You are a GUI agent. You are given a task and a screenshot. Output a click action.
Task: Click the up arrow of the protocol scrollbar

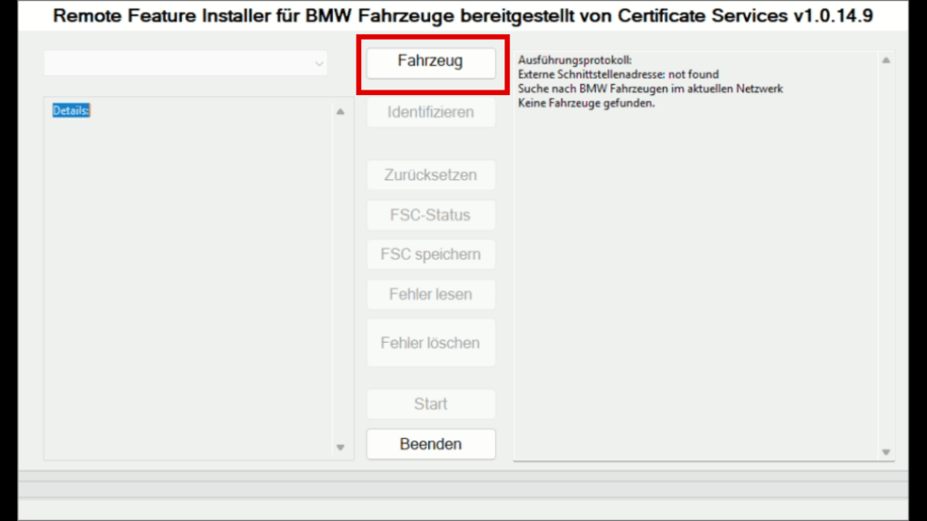pos(885,58)
